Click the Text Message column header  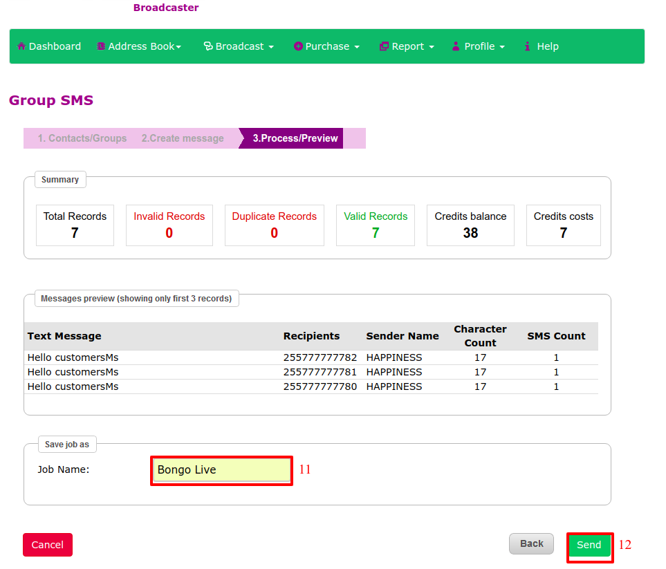click(x=64, y=336)
